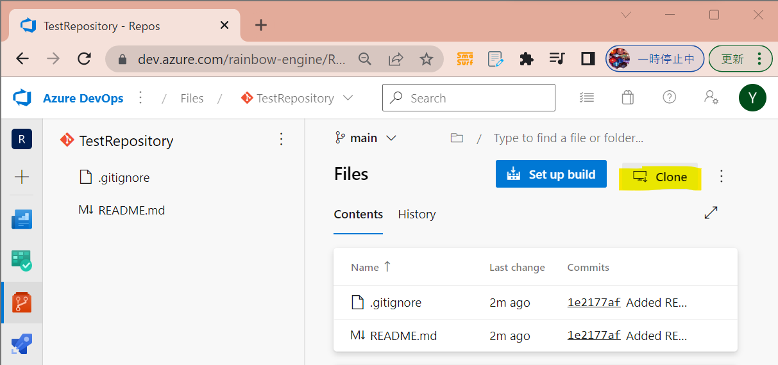Click the Azure DevOps logo icon
This screenshot has height=365, width=778.
click(22, 98)
